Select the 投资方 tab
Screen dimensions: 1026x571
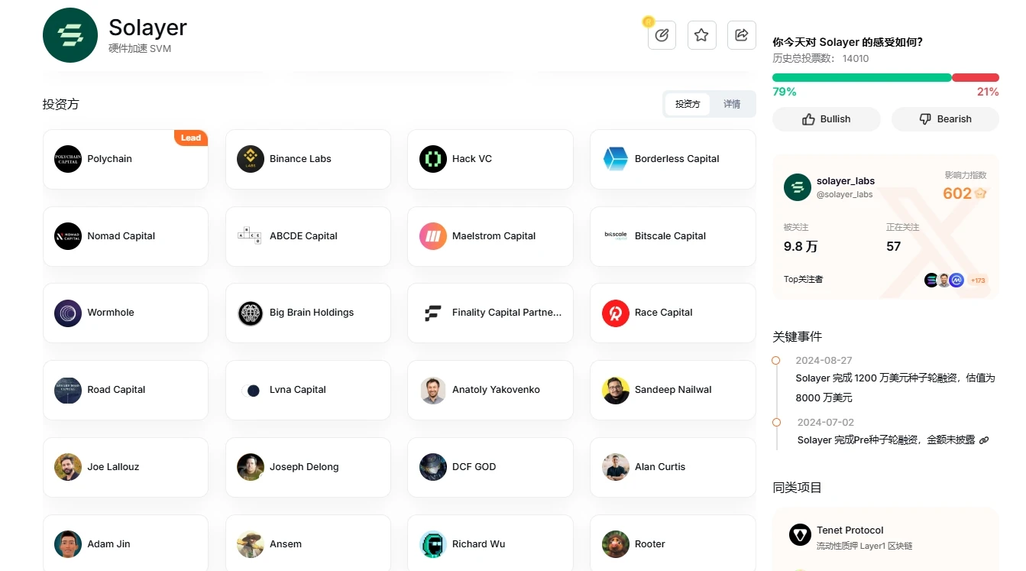tap(688, 104)
